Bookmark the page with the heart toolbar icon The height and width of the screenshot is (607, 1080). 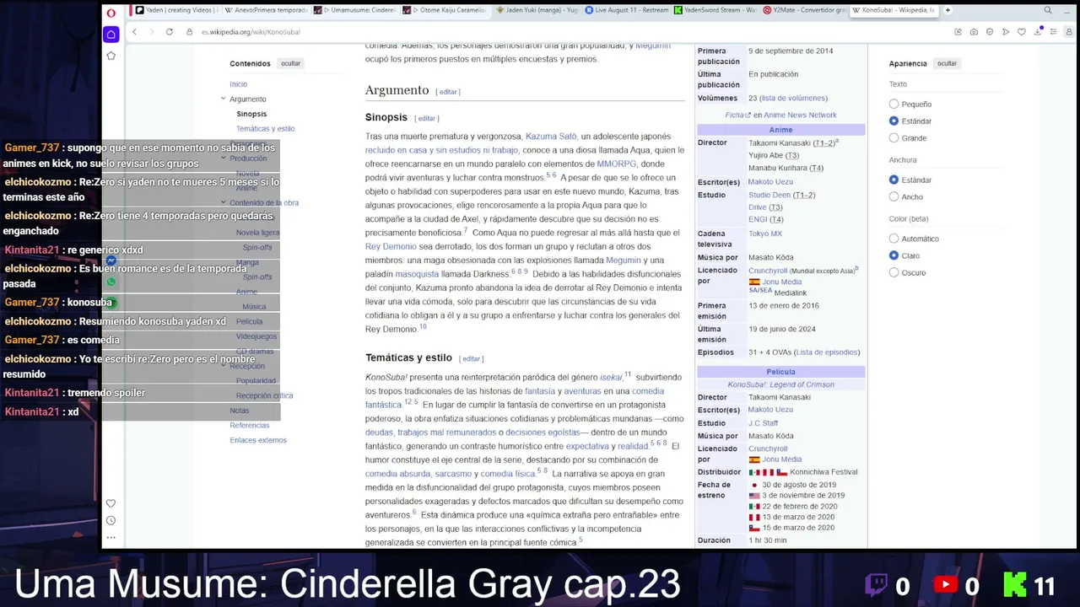(x=1022, y=32)
